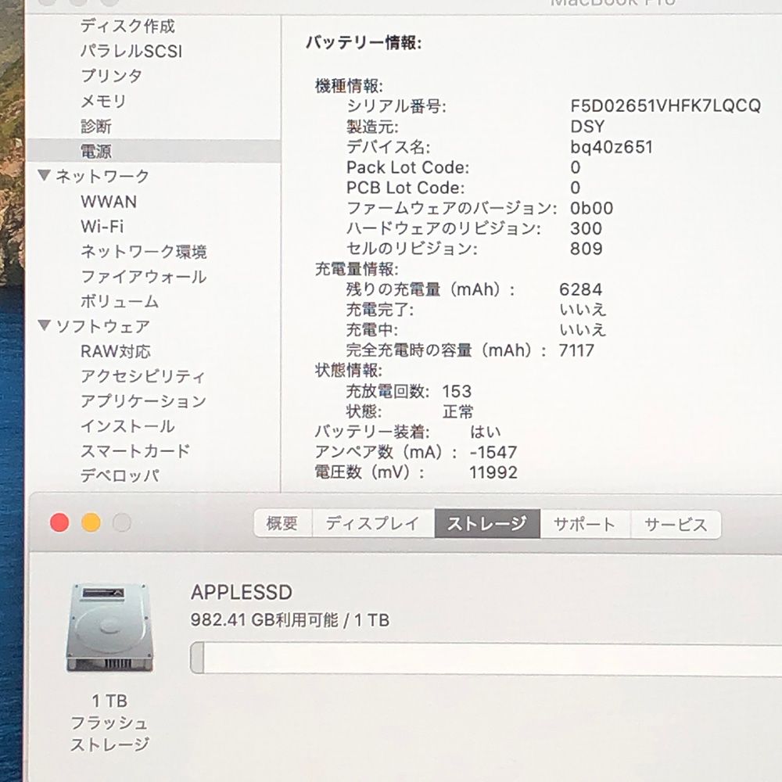782x782 pixels.
Task: Select Wi-Fi in the sidebar
Action: tap(102, 227)
